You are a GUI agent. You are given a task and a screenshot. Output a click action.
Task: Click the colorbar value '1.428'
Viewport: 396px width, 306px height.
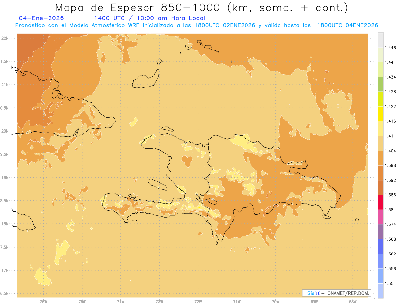point(391,92)
